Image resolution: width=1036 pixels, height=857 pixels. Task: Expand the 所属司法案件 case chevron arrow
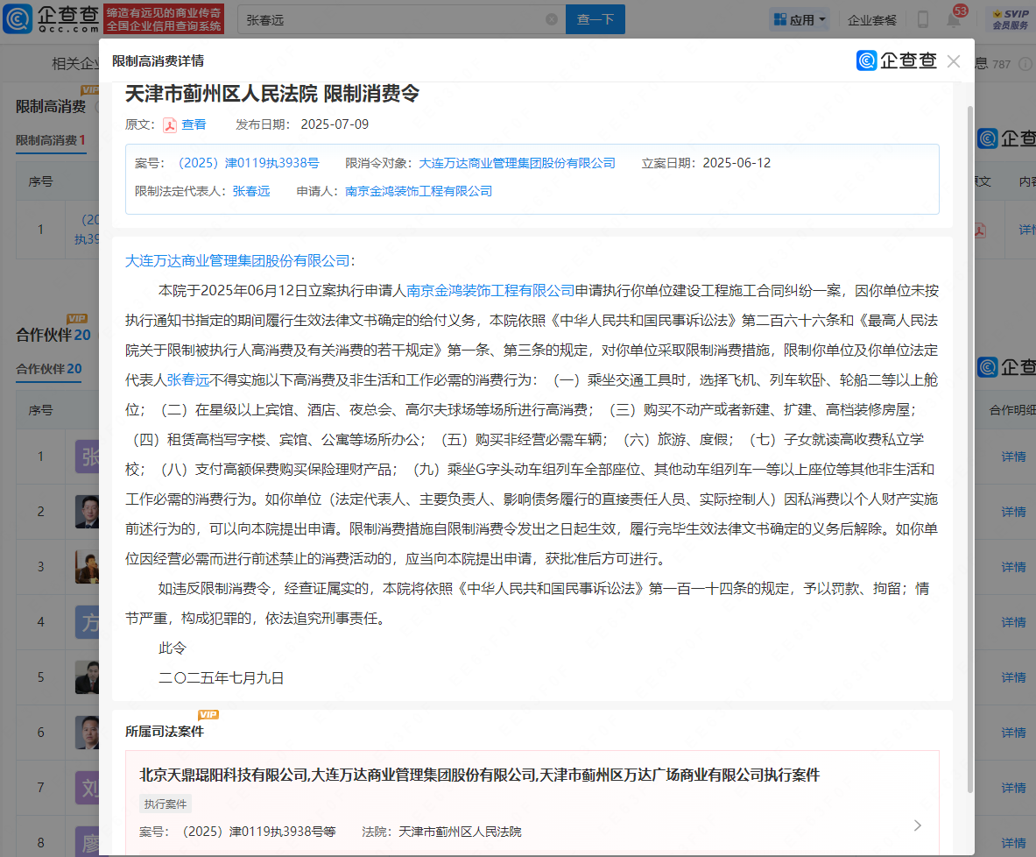pyautogui.click(x=917, y=825)
